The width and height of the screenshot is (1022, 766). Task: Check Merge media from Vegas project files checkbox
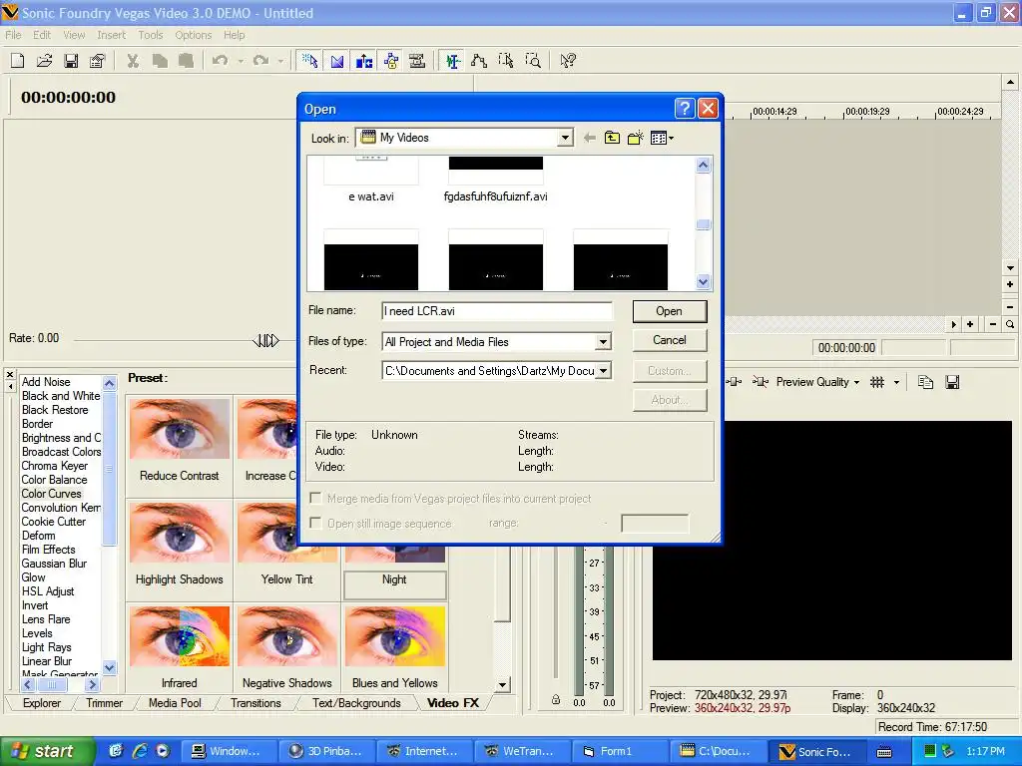click(x=315, y=499)
